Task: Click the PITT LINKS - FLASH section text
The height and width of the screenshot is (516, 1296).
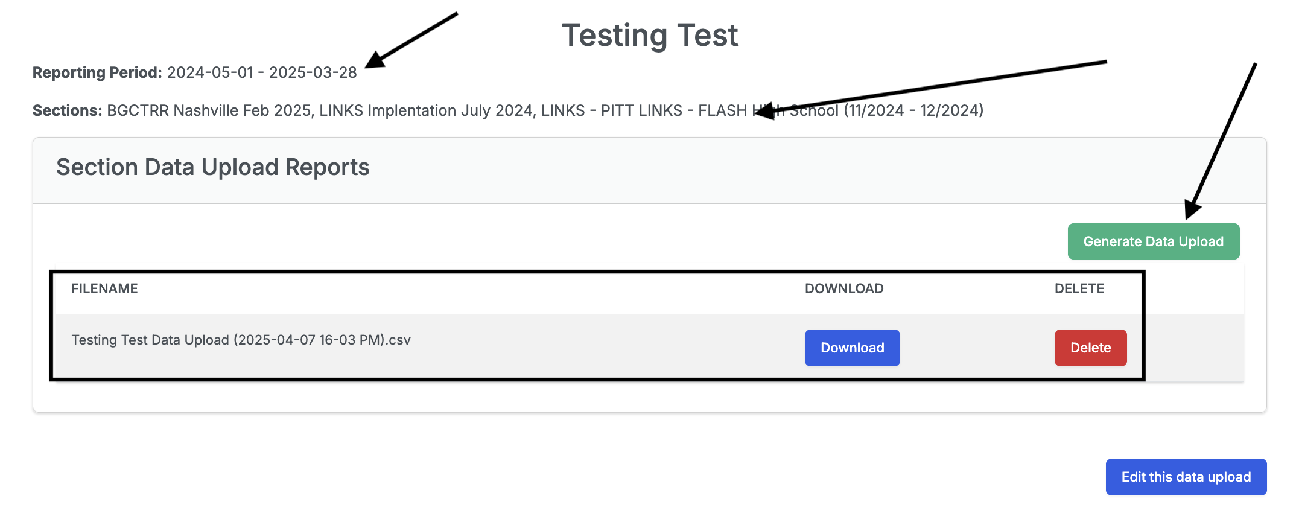Action: pos(674,110)
